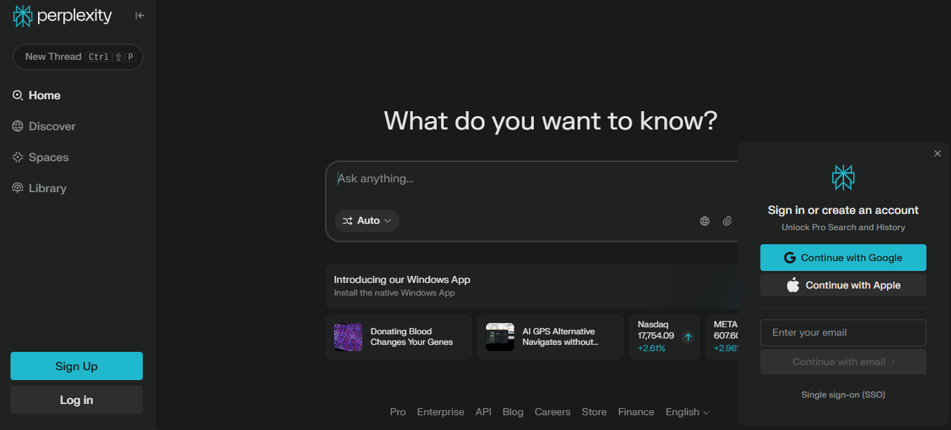Click the Library icon in the sidebar
This screenshot has width=951, height=430.
coord(18,188)
